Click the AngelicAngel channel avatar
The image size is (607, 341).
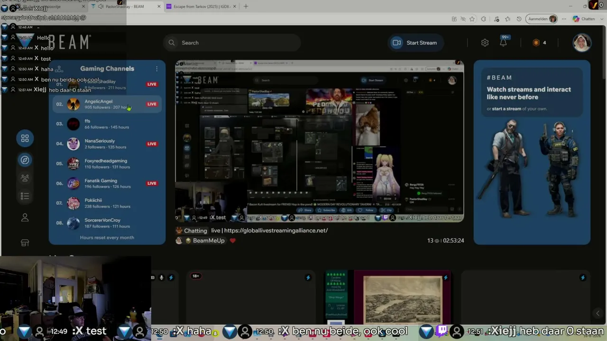73,104
